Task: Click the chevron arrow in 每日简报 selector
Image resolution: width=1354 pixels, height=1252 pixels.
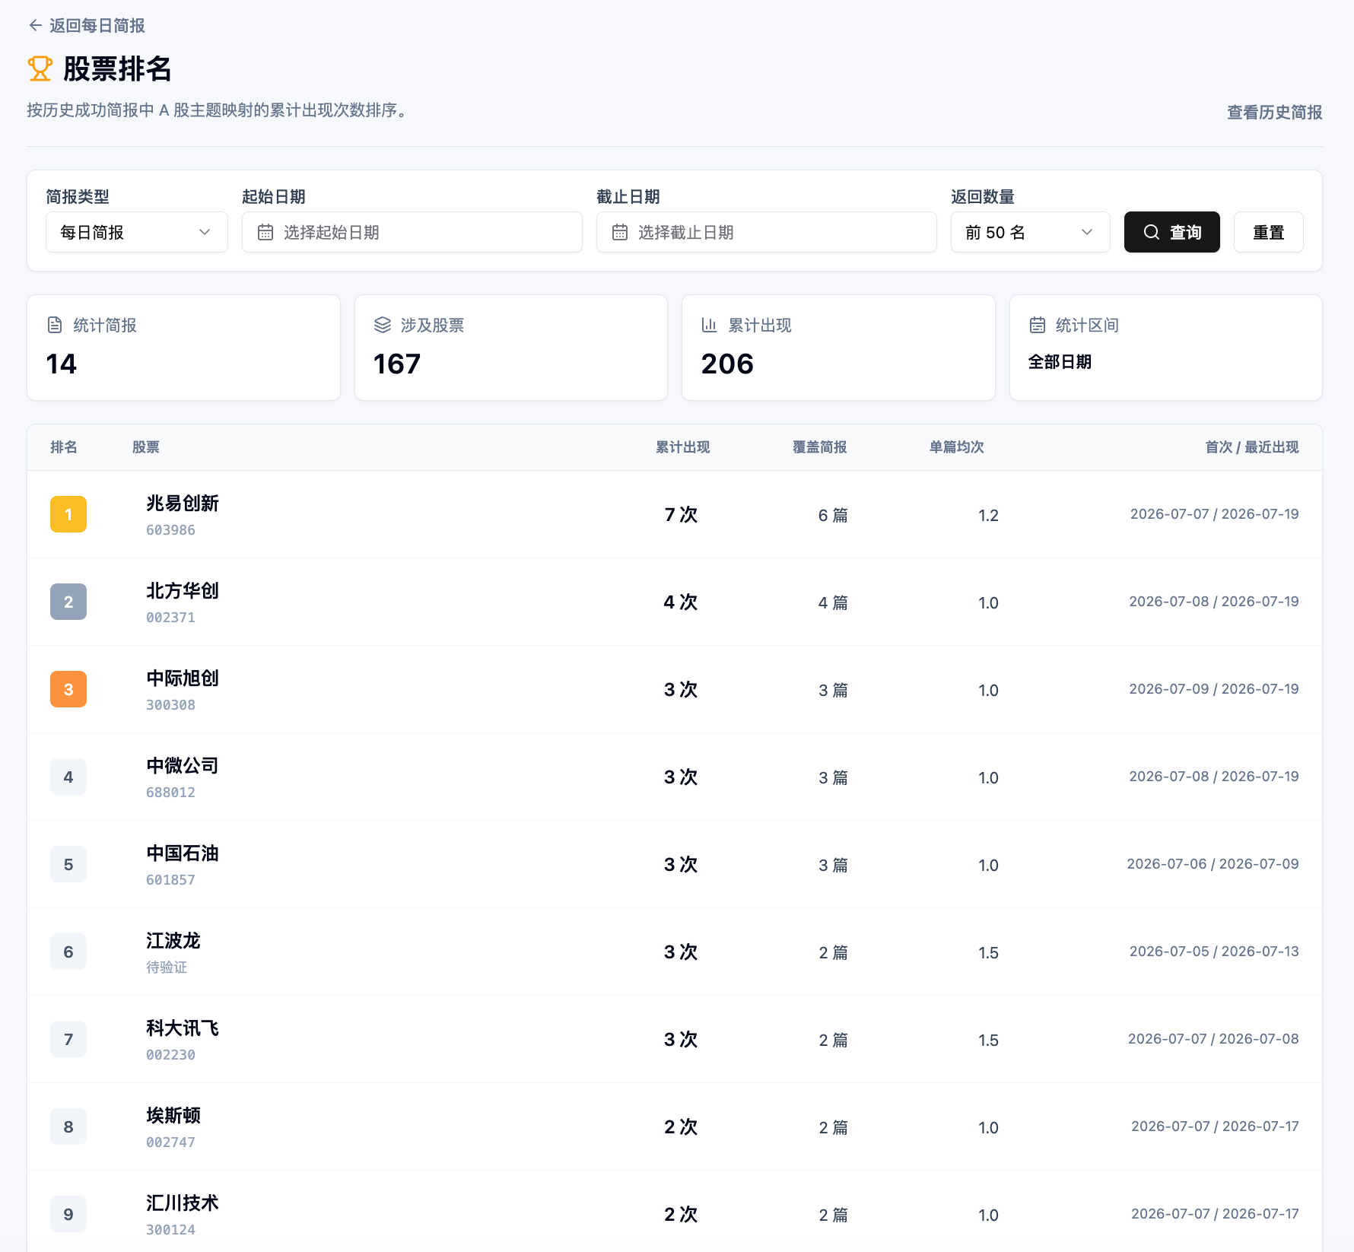Action: 205,232
